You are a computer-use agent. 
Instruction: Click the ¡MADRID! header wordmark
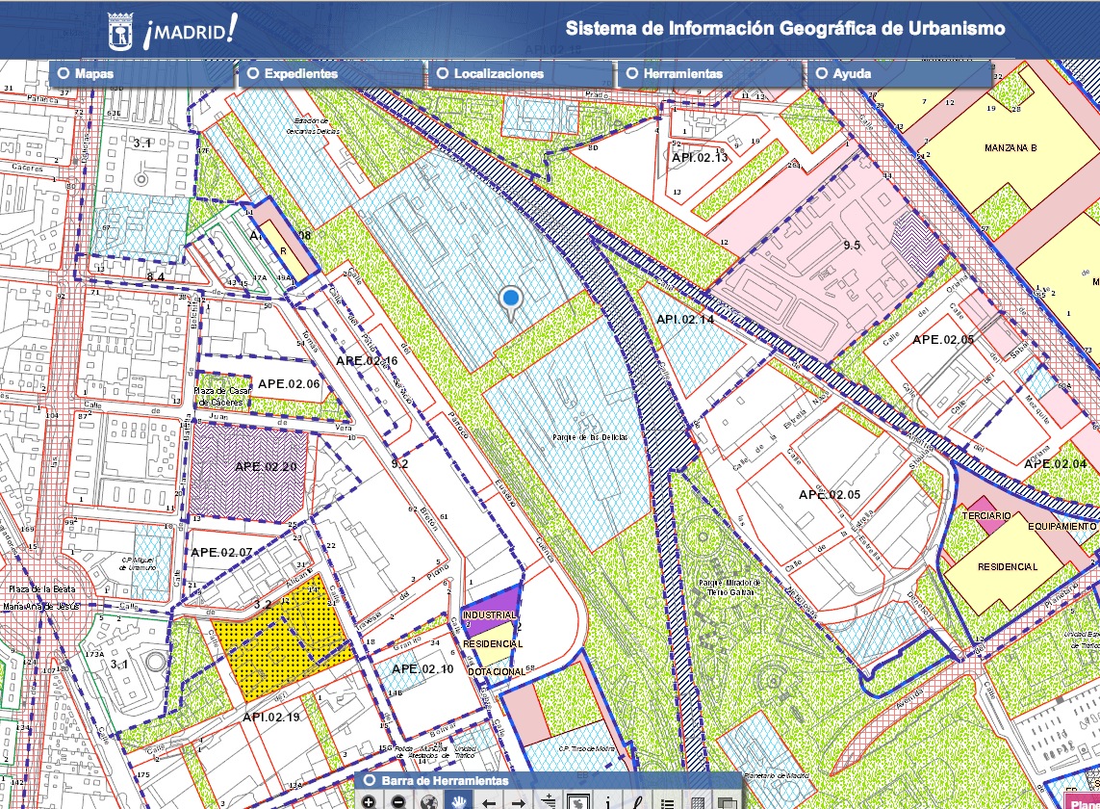pyautogui.click(x=190, y=32)
